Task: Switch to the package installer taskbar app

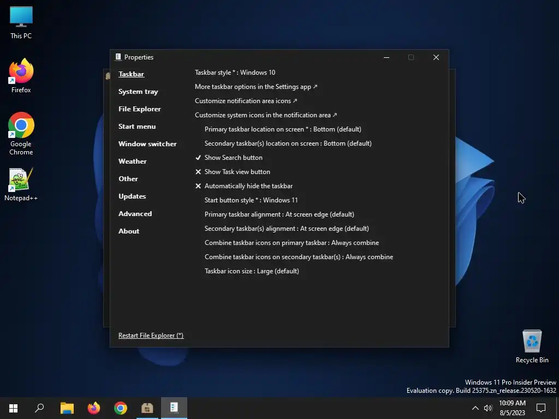Action: [x=147, y=408]
